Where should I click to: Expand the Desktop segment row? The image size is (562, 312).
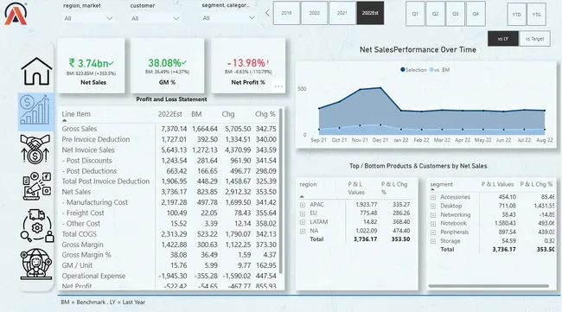tap(433, 206)
